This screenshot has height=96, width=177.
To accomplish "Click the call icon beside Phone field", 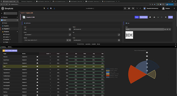I will [70, 35].
